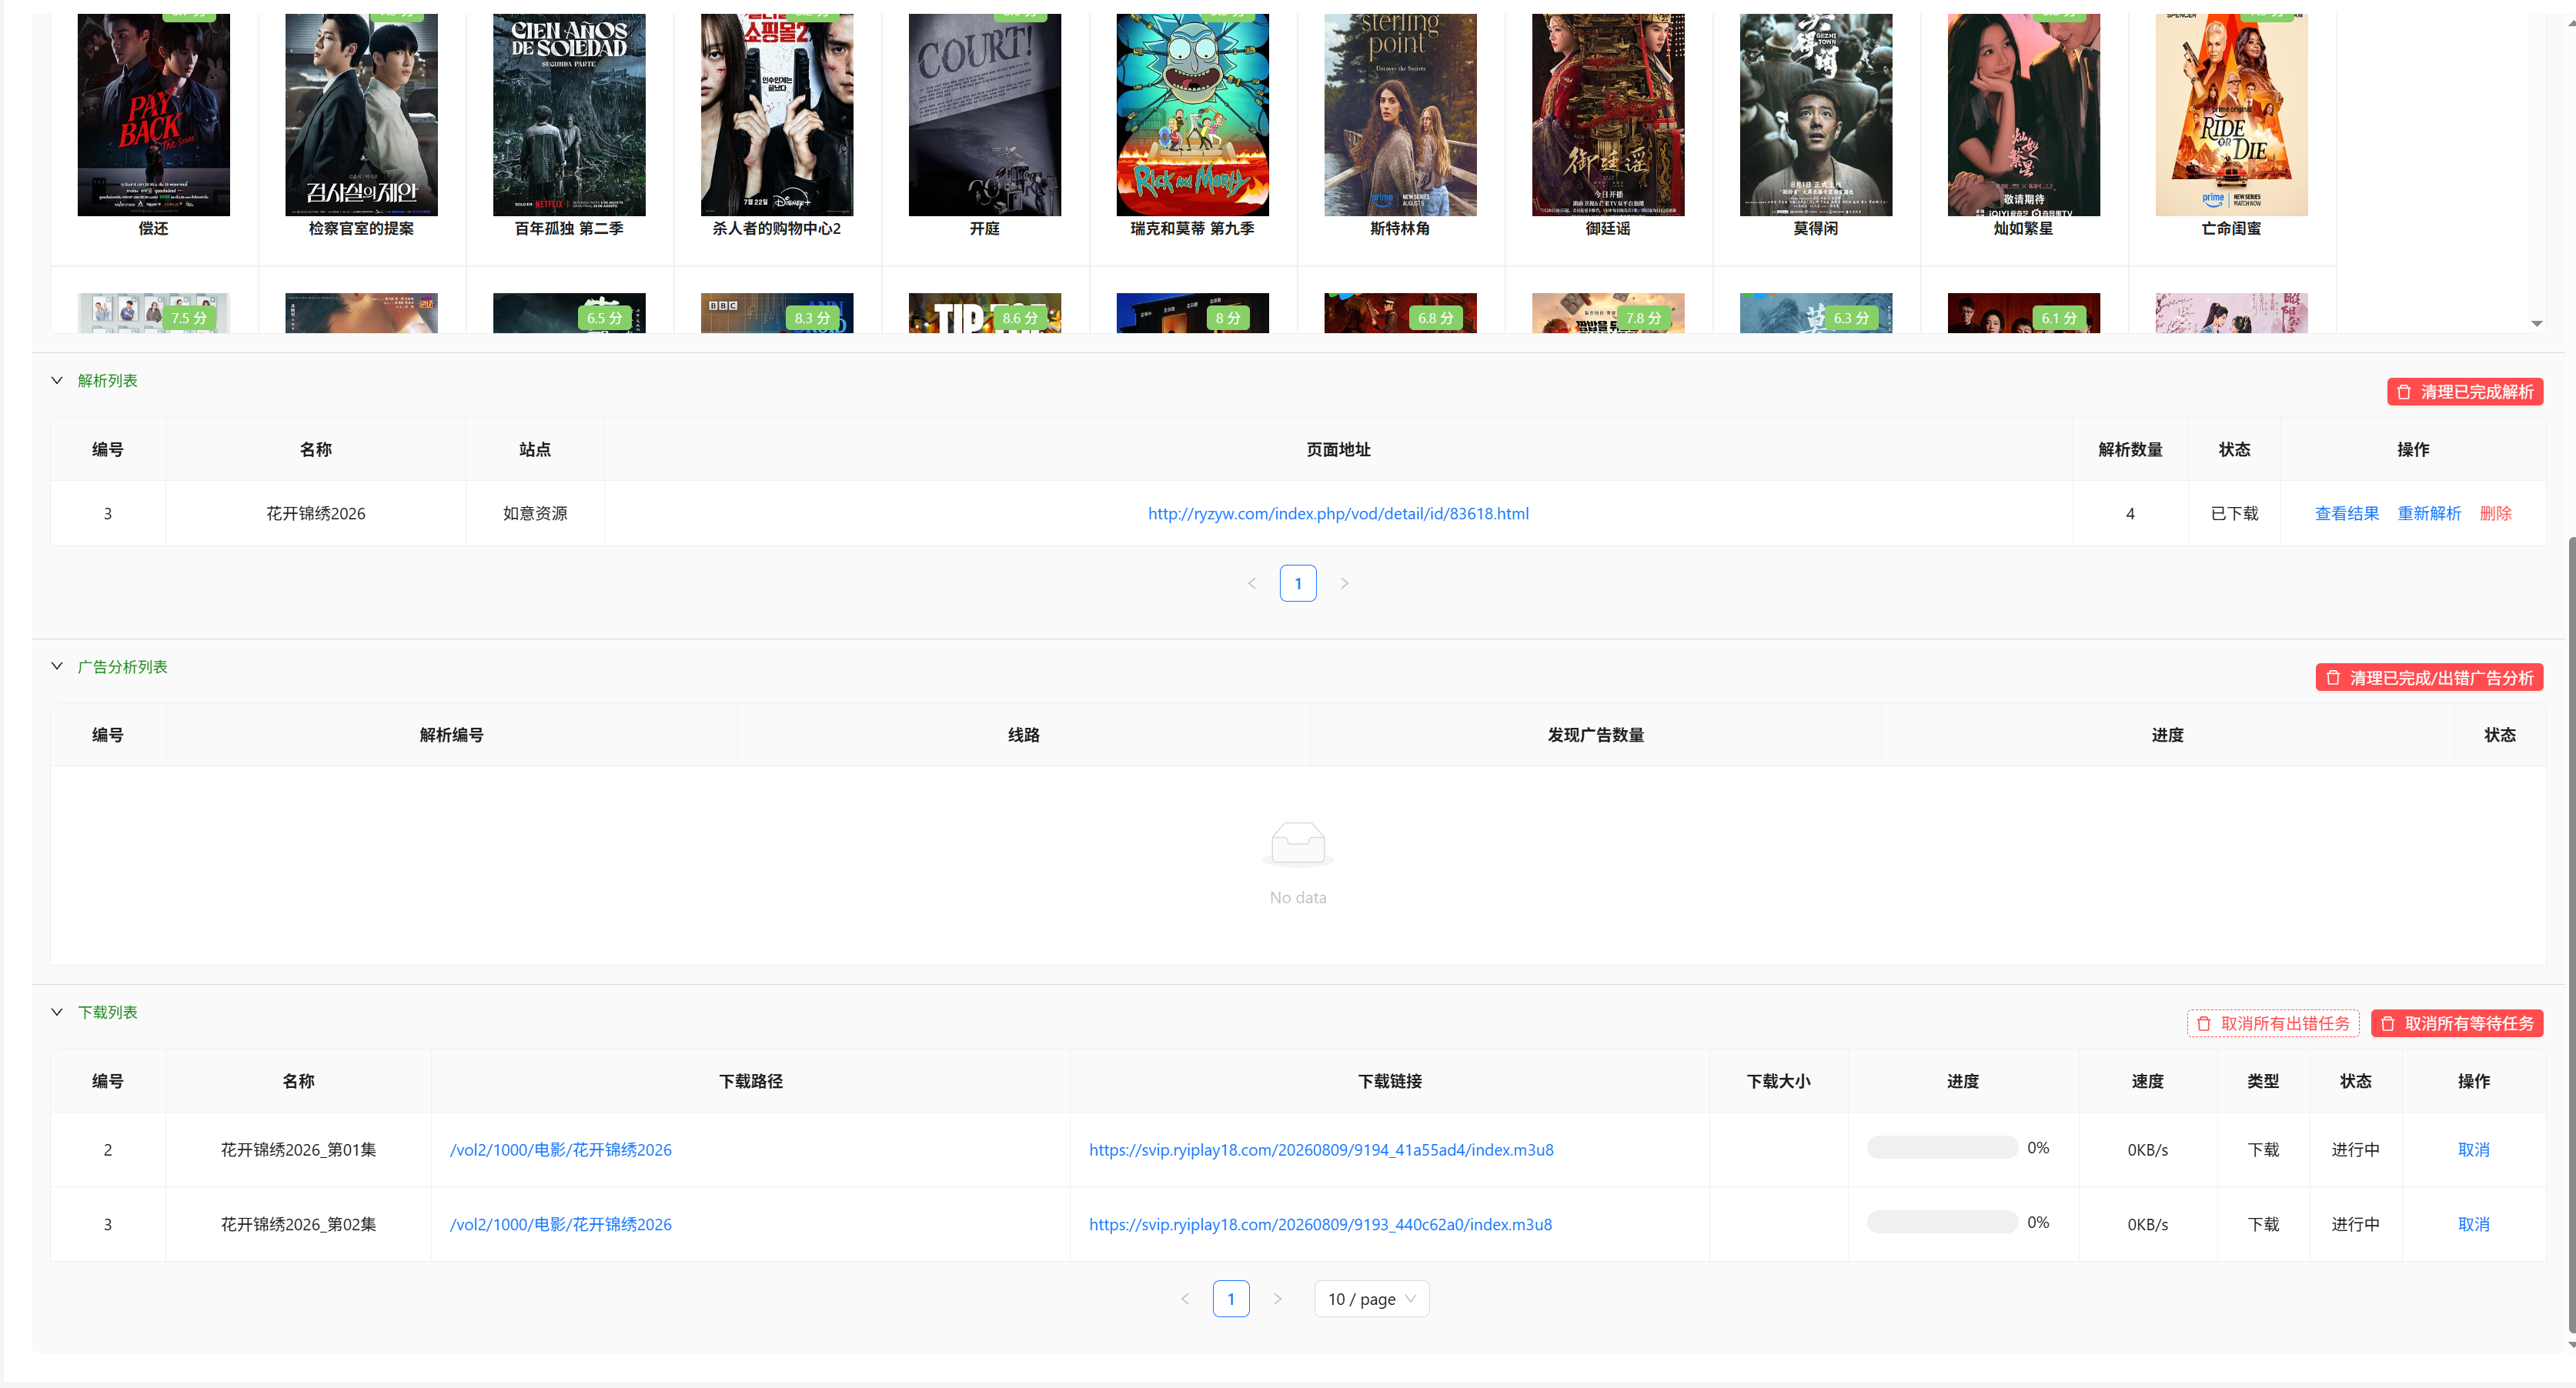Image resolution: width=2576 pixels, height=1388 pixels.
Task: Click the 7.5 分 rating badge
Action: [x=189, y=318]
